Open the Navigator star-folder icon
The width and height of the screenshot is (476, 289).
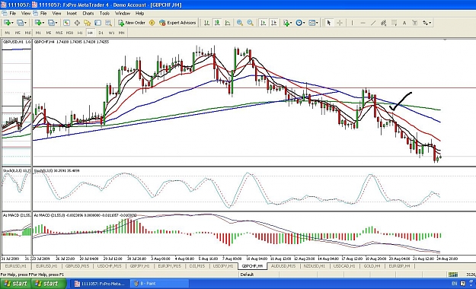pos(88,23)
